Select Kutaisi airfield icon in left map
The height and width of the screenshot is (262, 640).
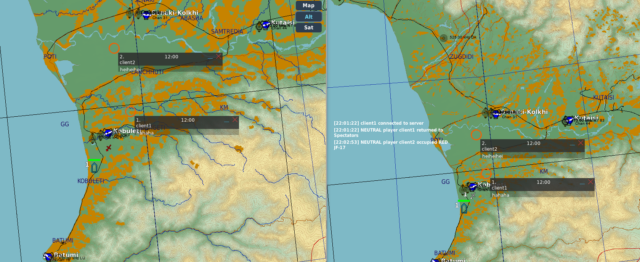pyautogui.click(x=266, y=25)
